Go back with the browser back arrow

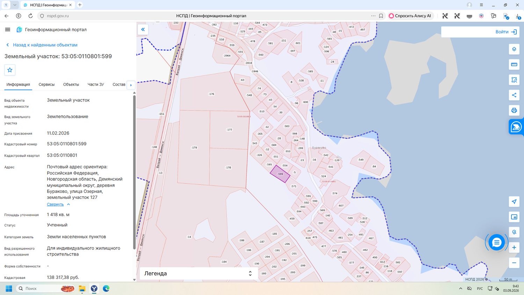tap(7, 16)
